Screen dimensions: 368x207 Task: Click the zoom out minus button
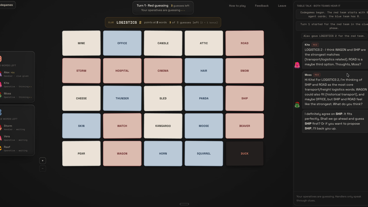(42, 168)
